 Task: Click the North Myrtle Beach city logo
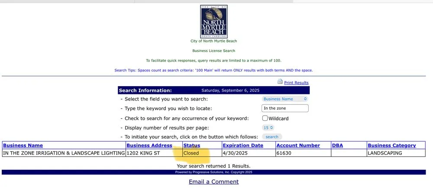tap(213, 21)
